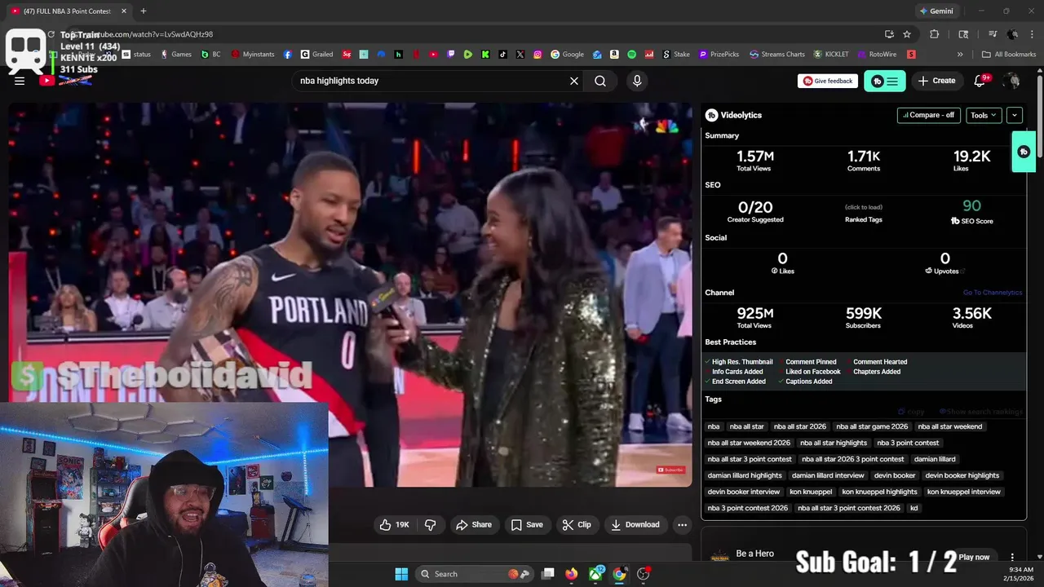Open Xbox app from the taskbar
The height and width of the screenshot is (587, 1044).
(x=596, y=574)
